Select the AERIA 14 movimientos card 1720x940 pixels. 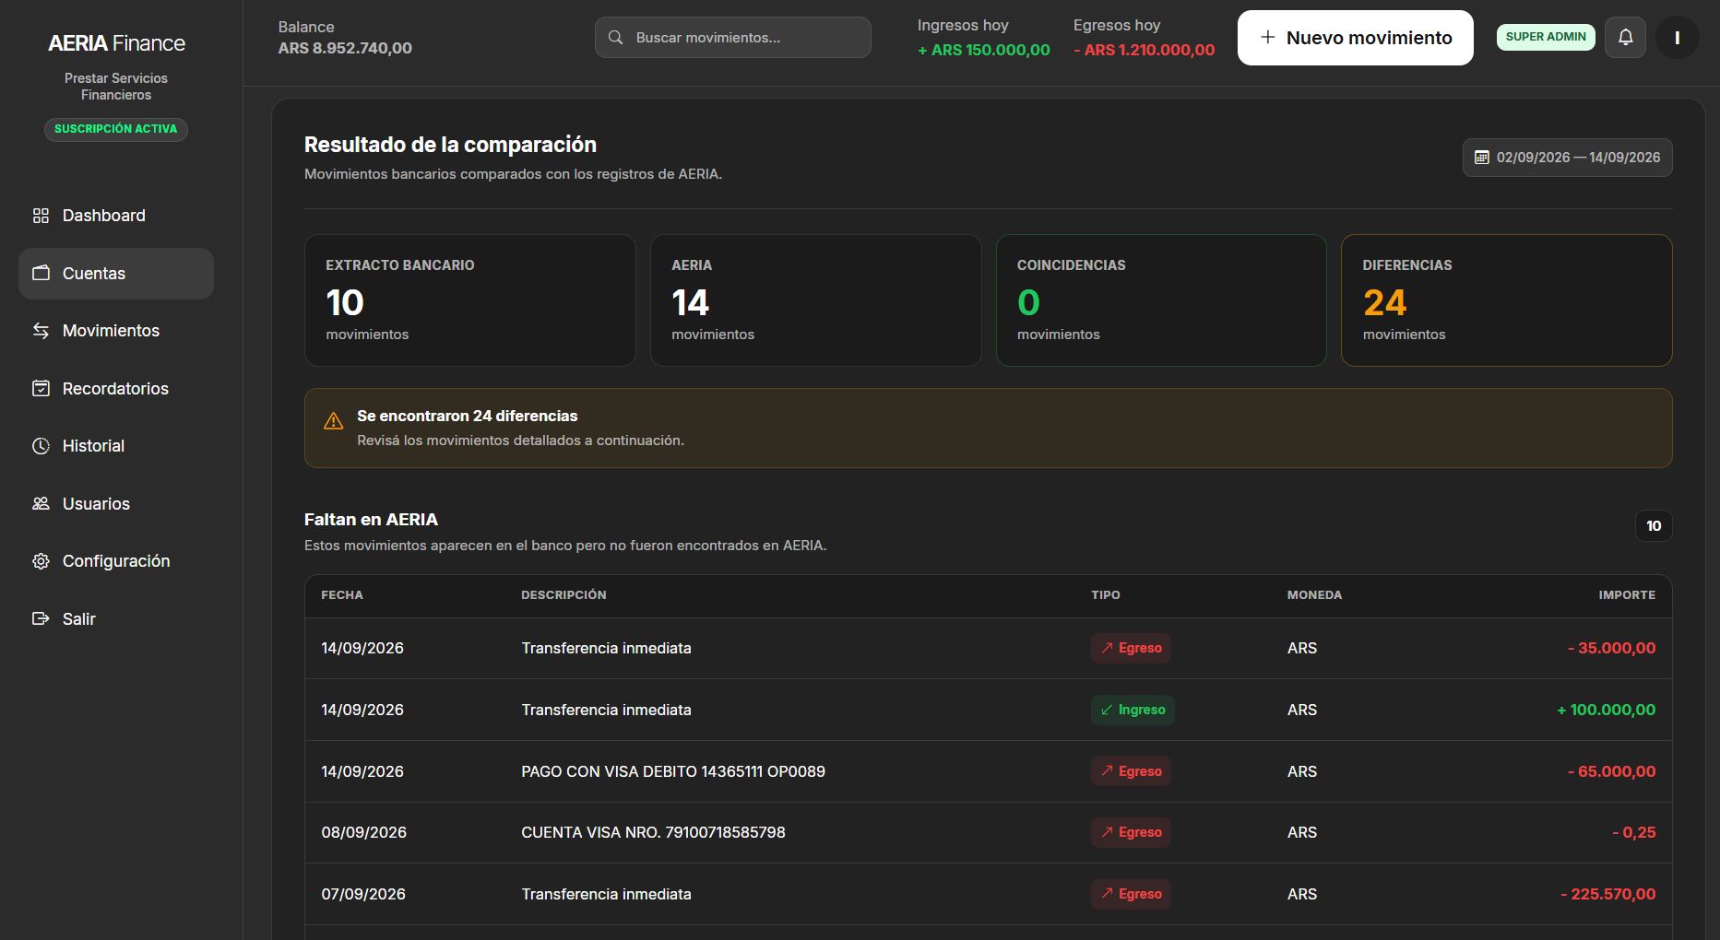tap(816, 300)
